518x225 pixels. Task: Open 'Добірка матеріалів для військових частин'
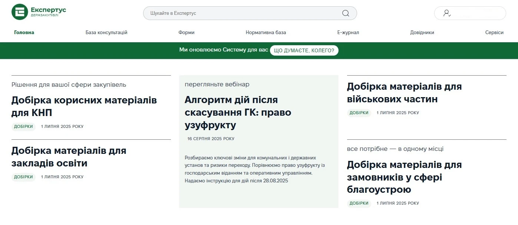coord(404,93)
